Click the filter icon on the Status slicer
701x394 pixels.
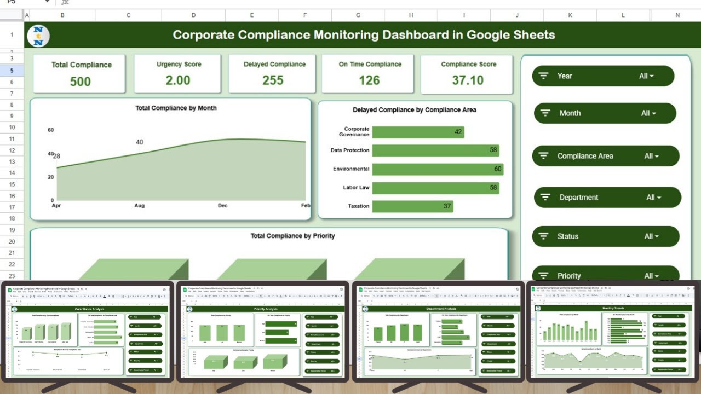click(543, 236)
